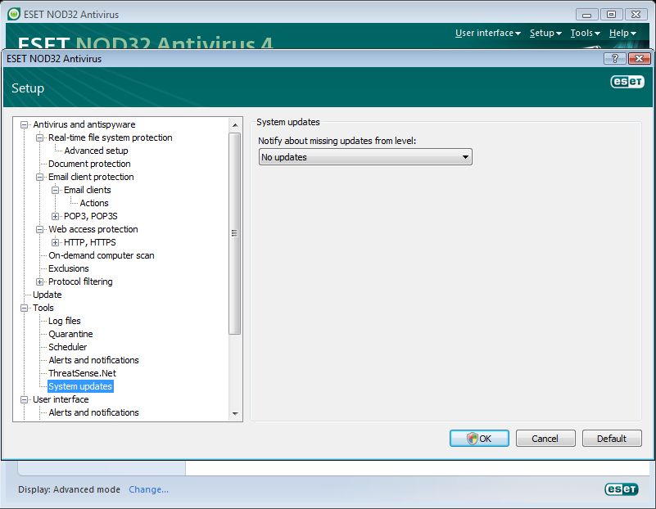The height and width of the screenshot is (509, 656).
Task: Collapse the Antivirus and antispyware node
Action: [x=25, y=124]
